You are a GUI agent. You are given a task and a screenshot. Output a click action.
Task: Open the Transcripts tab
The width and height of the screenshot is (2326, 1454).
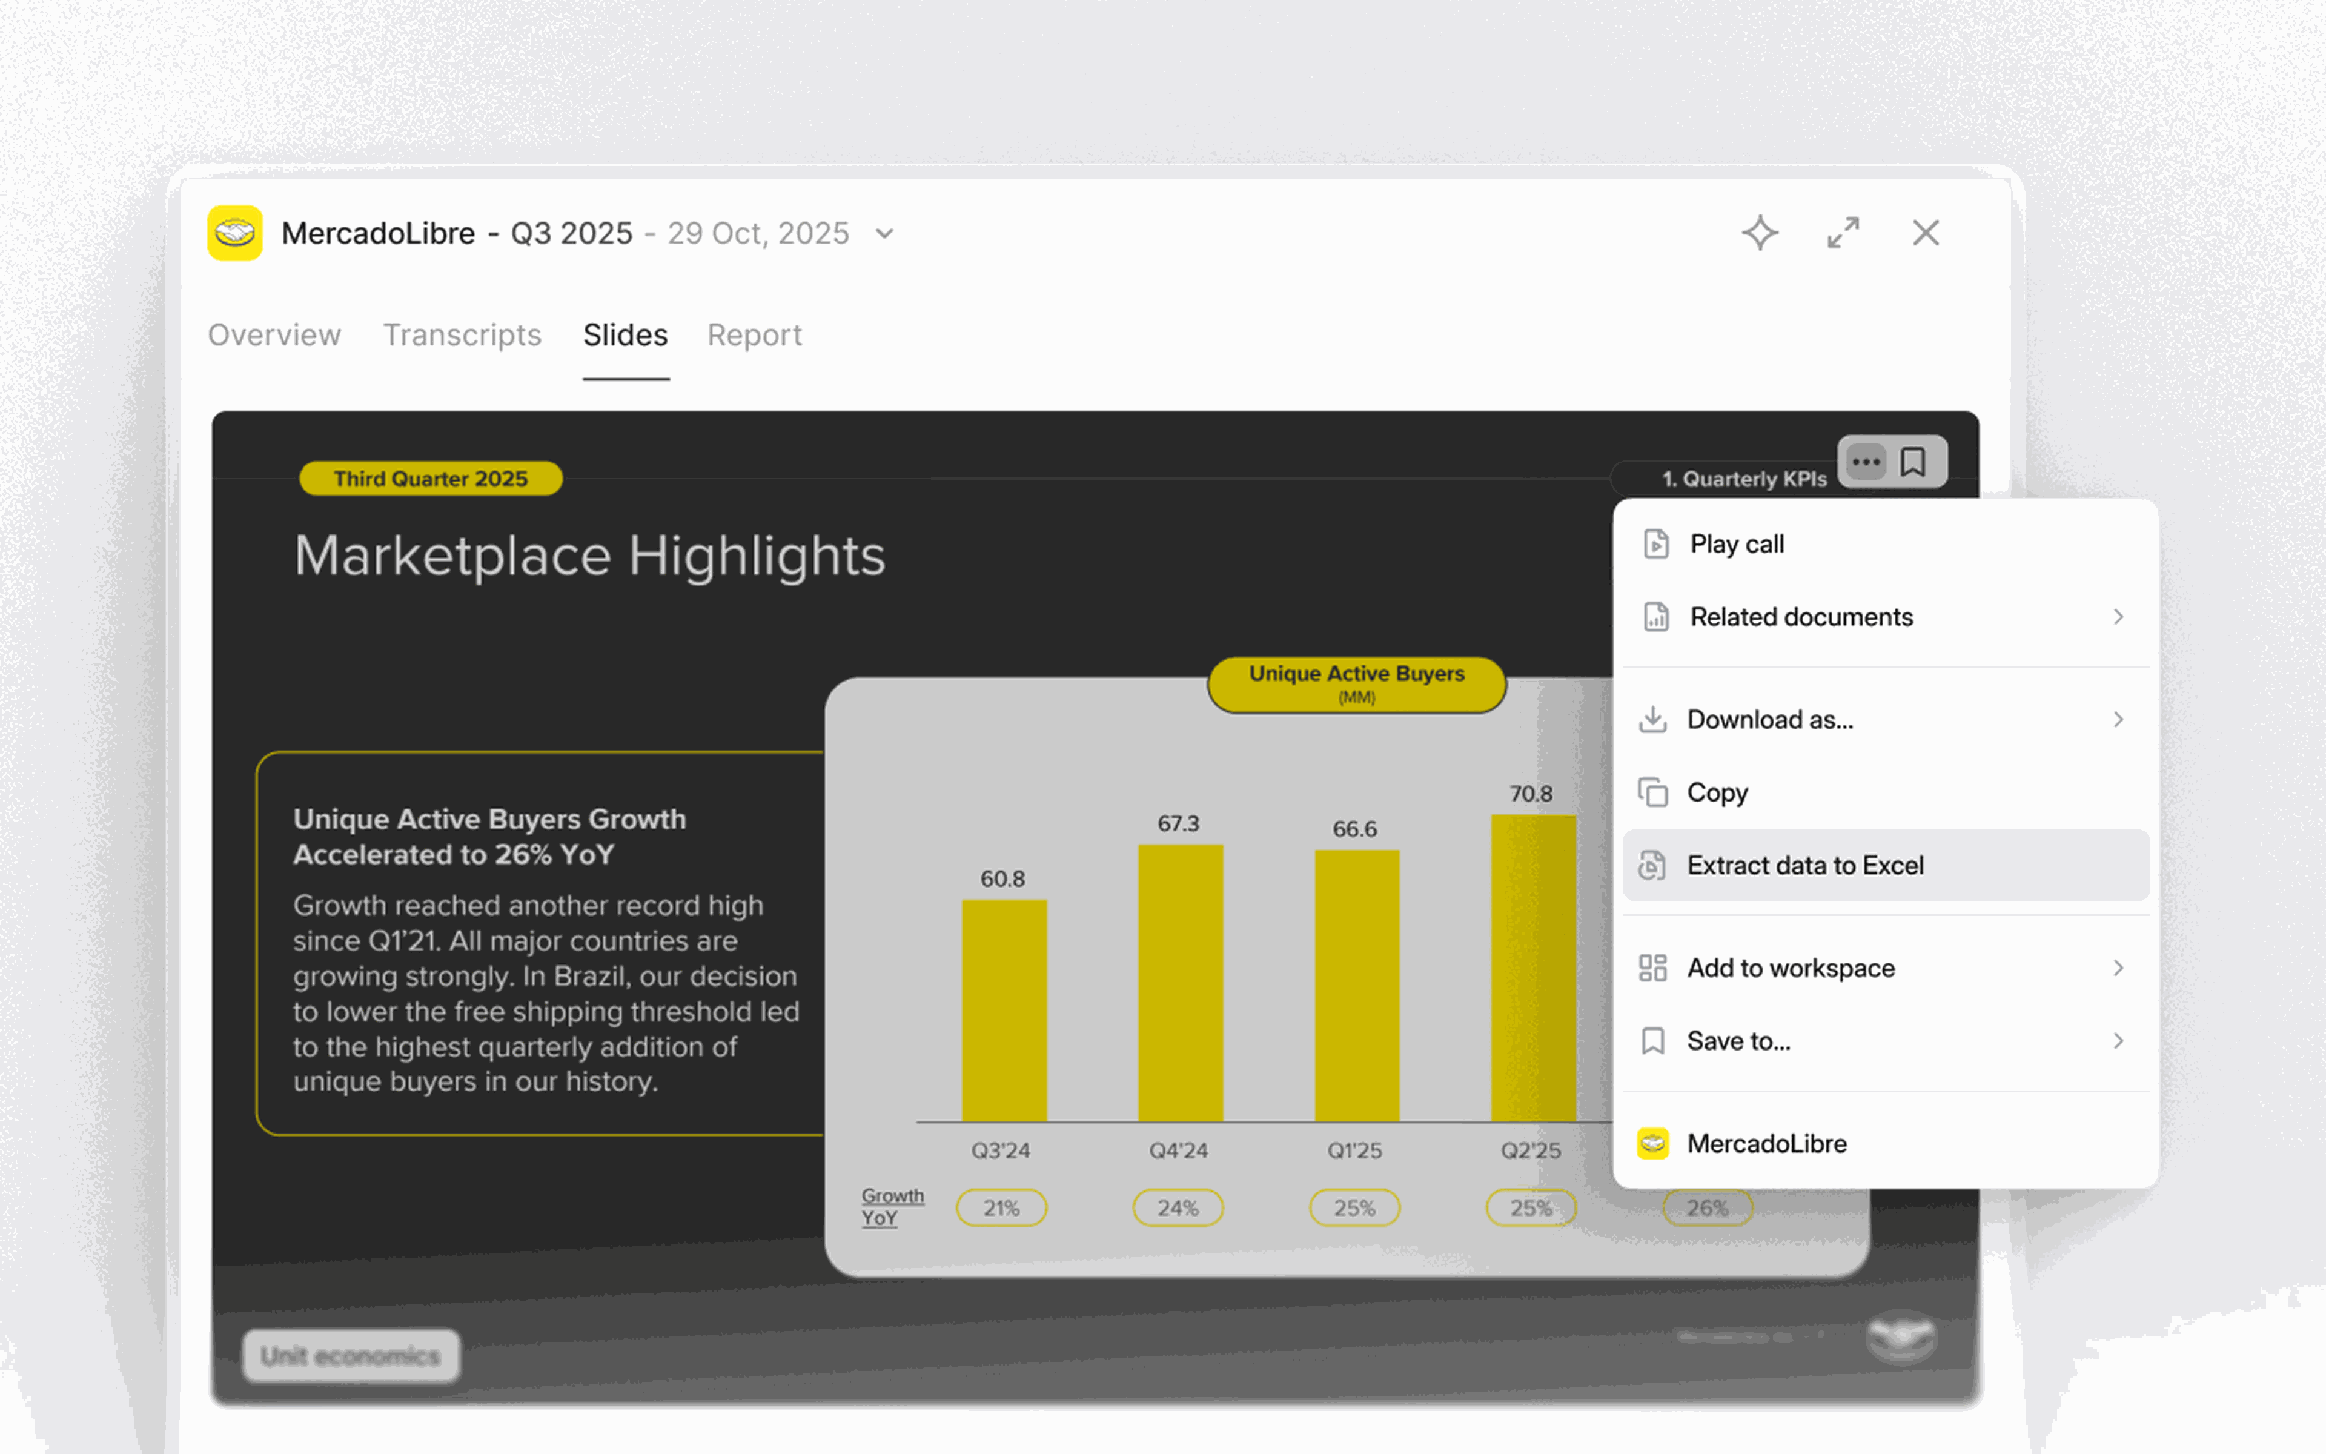pos(462,334)
